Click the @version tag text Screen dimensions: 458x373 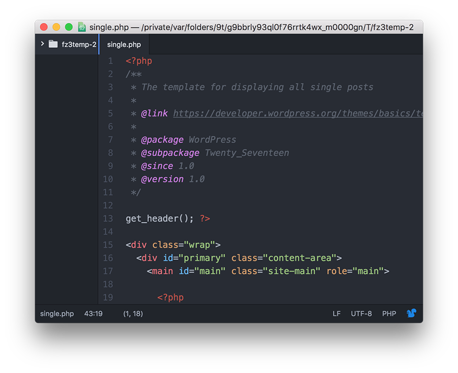(x=162, y=179)
